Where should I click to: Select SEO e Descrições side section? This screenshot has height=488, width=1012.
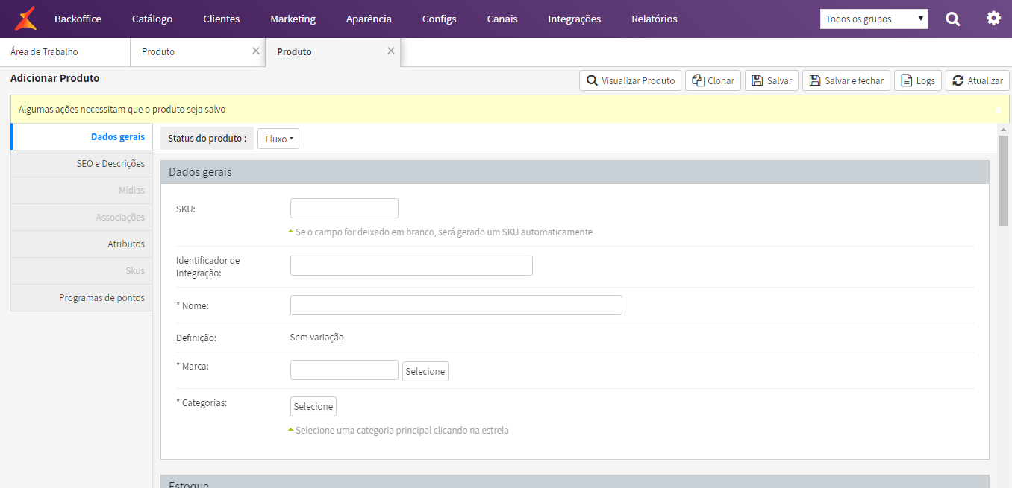point(82,164)
